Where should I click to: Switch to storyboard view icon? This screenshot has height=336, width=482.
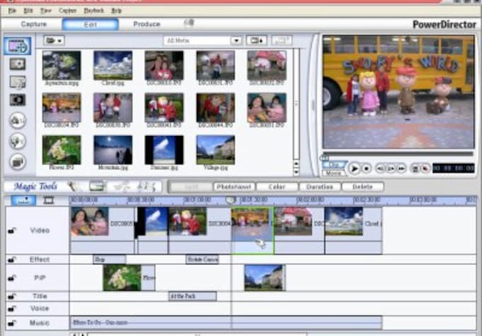(49, 201)
